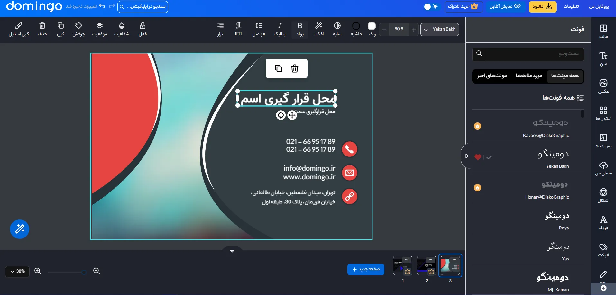This screenshot has width=616, height=295.
Task: Click the canvas popup trash icon
Action: click(295, 68)
